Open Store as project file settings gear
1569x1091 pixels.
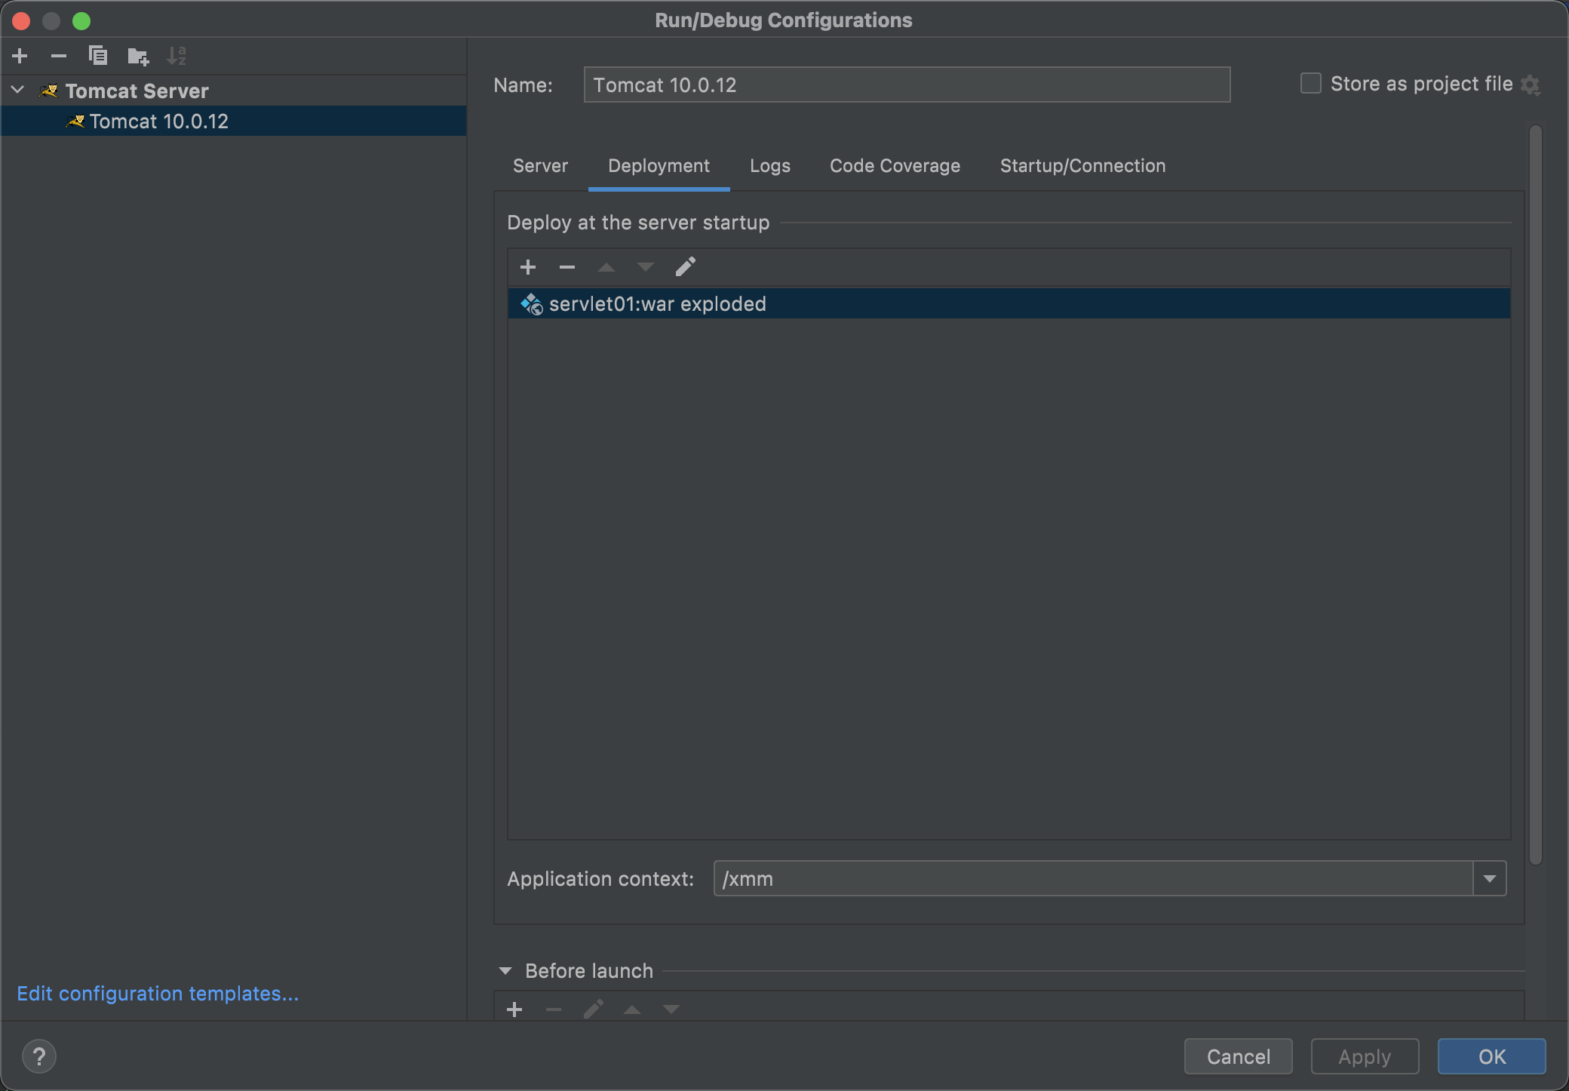coord(1531,85)
